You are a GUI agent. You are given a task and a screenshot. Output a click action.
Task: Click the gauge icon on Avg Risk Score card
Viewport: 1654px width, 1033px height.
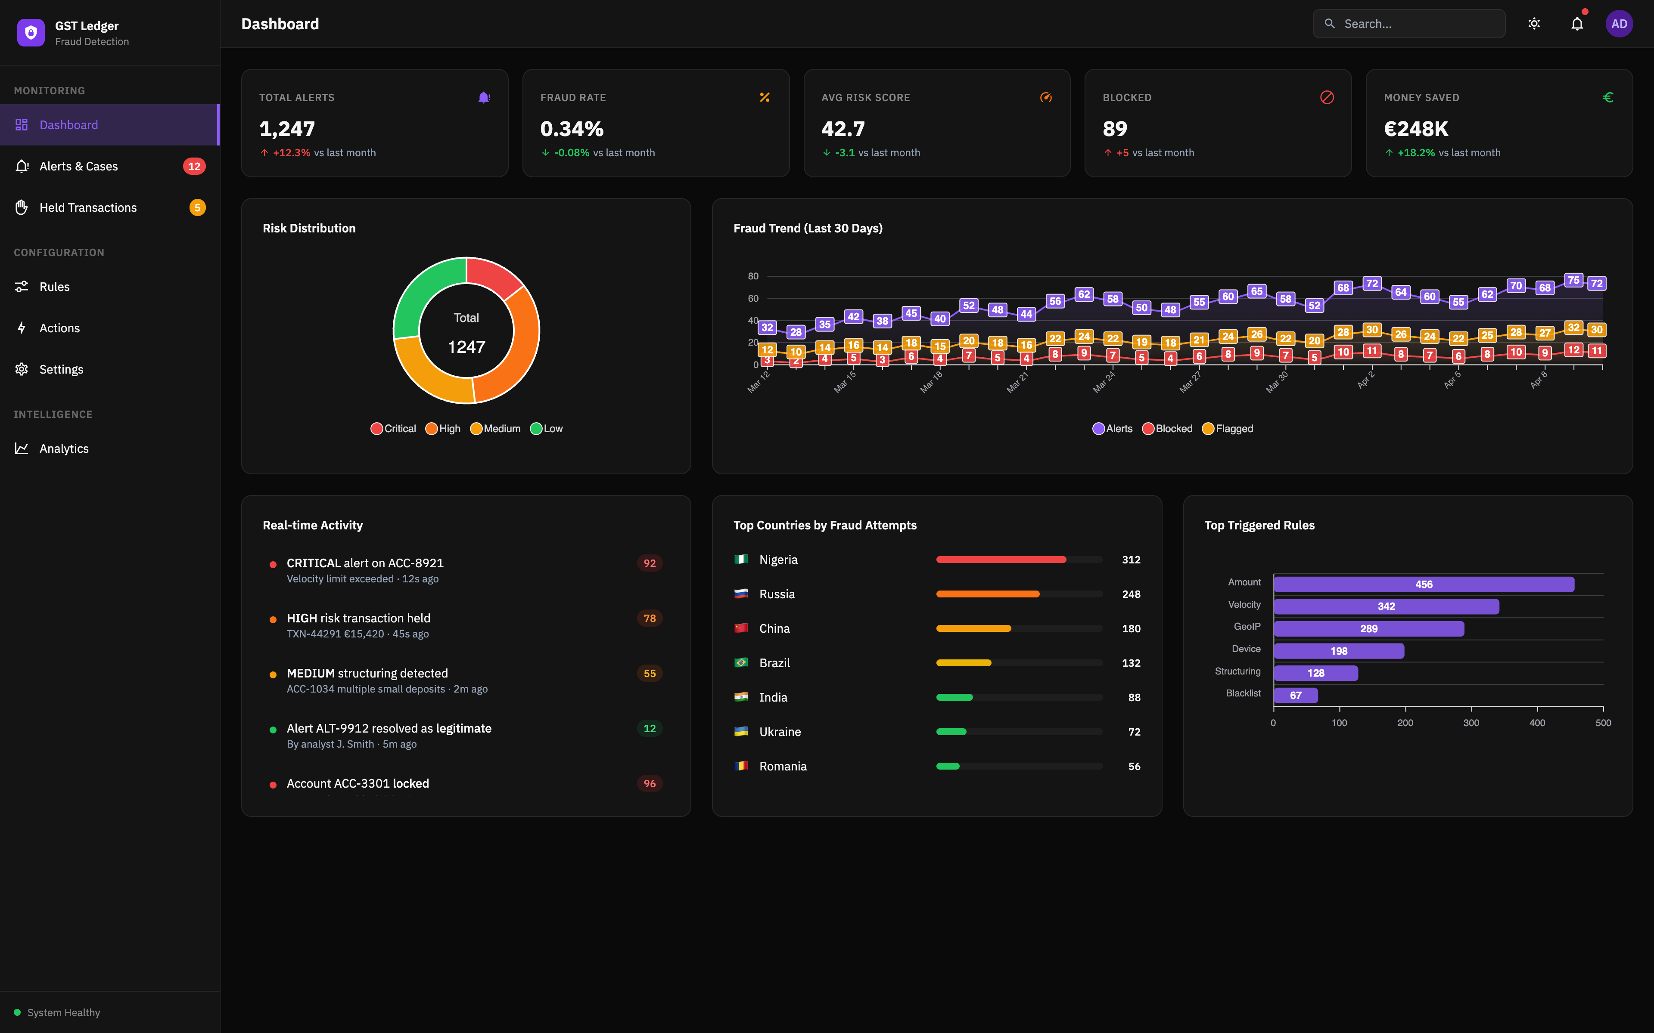(1046, 97)
